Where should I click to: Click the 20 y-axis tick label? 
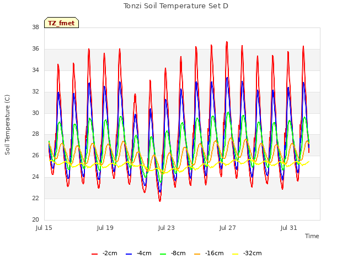35,219
